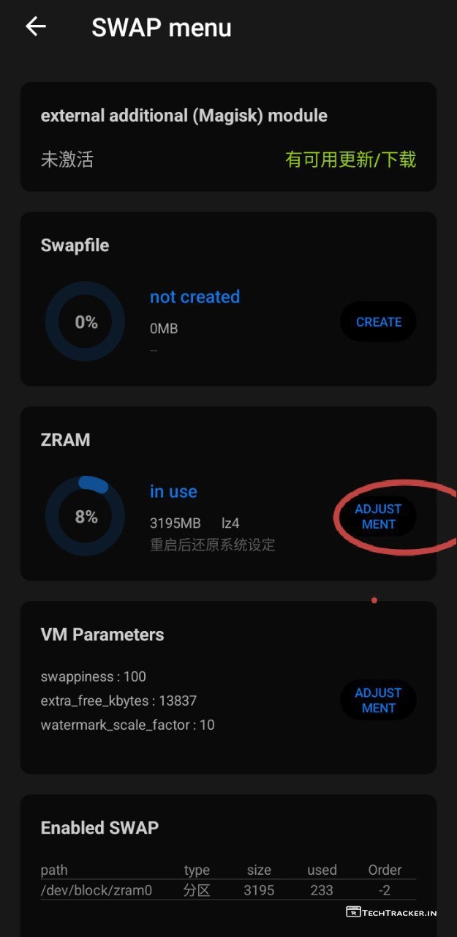
Task: Tap the ZRAM 8% circular usage indicator
Action: (x=86, y=517)
